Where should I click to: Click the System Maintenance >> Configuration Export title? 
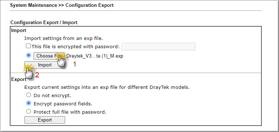[62, 5]
